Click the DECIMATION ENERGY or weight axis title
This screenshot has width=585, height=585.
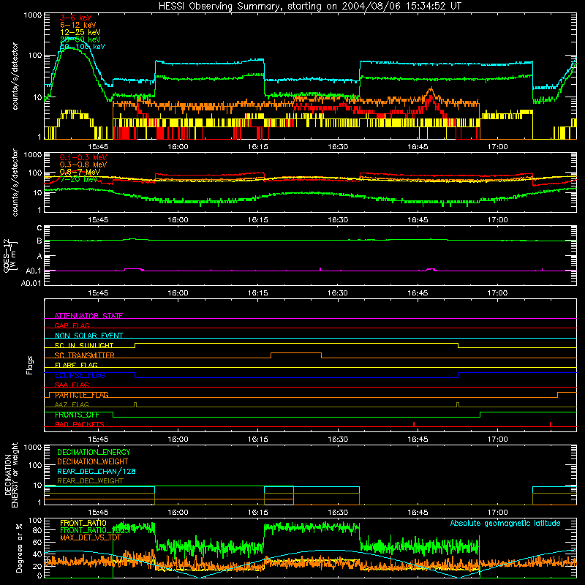[12, 475]
